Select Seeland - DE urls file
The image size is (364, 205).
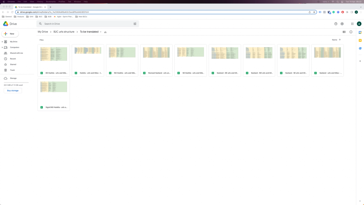(x=225, y=60)
